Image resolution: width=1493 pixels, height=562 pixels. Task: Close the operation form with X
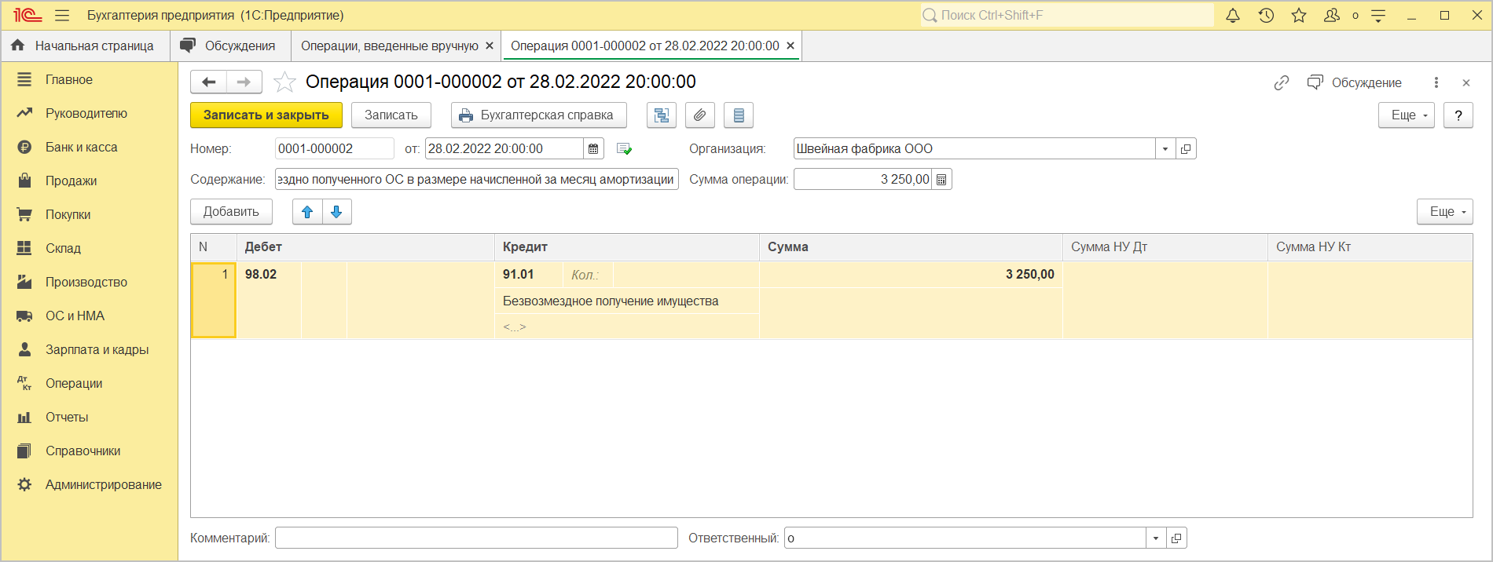(1465, 82)
